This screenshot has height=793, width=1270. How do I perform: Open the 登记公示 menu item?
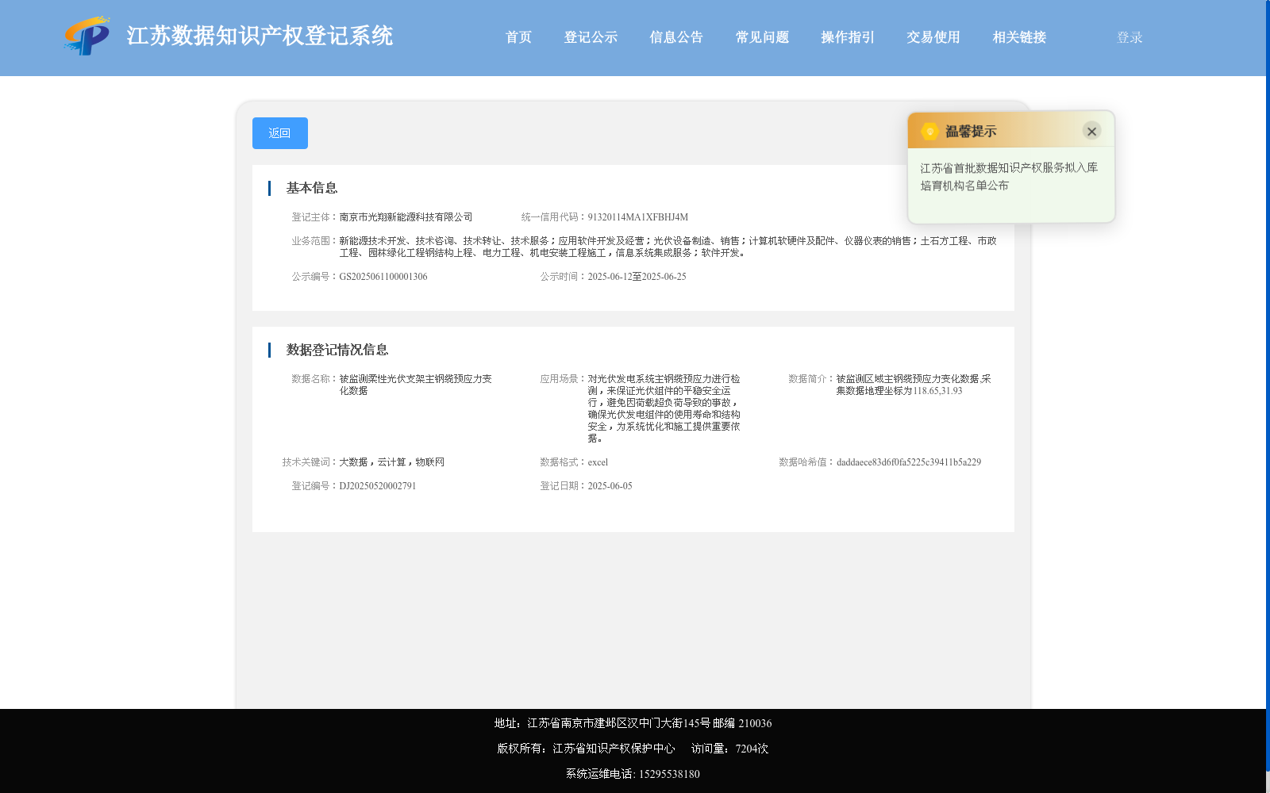click(x=591, y=37)
